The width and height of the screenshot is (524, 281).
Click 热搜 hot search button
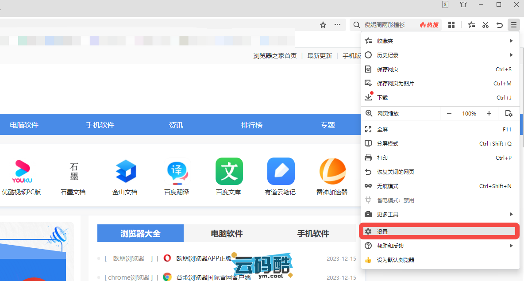click(429, 25)
